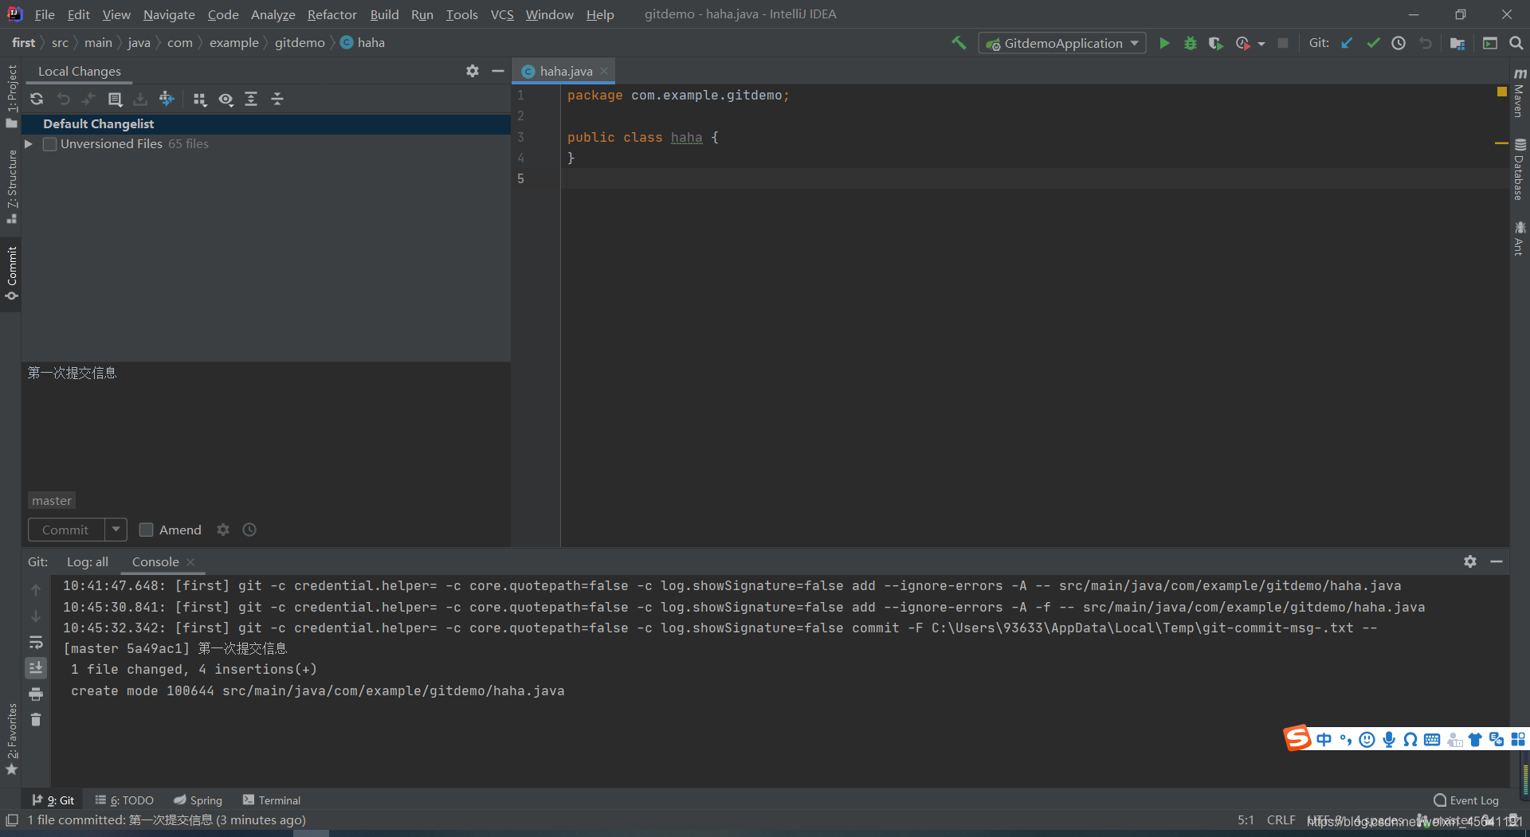
Task: Open the VCS menu
Action: tap(501, 14)
